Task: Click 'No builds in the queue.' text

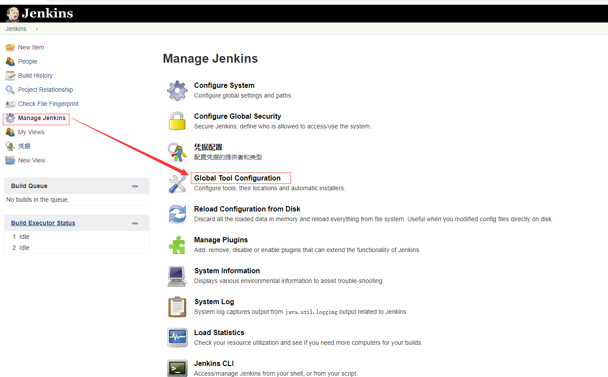Action: pyautogui.click(x=38, y=200)
